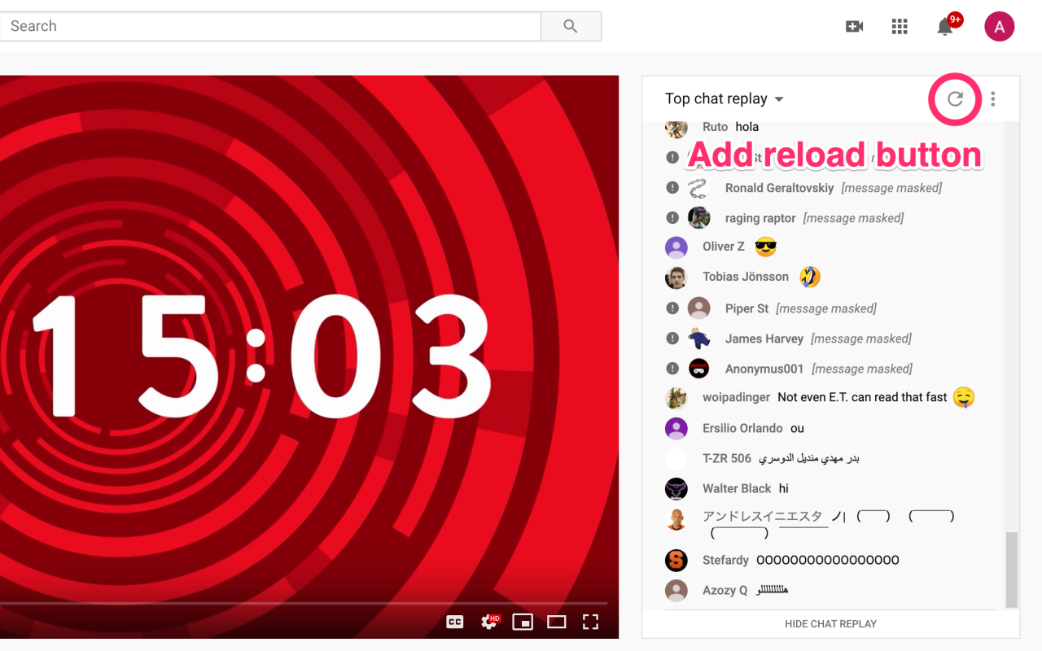
Task: Hide the chat replay panel
Action: click(830, 624)
